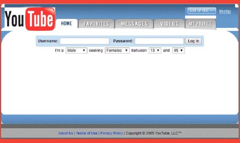Open the MESSAGES tab
The image size is (240, 143).
[134, 24]
